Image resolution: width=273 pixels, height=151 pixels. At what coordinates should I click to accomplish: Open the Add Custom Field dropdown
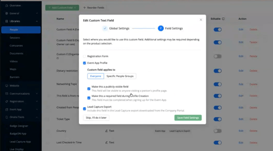(x=62, y=8)
